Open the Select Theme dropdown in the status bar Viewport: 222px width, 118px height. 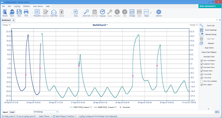[x=45, y=116]
